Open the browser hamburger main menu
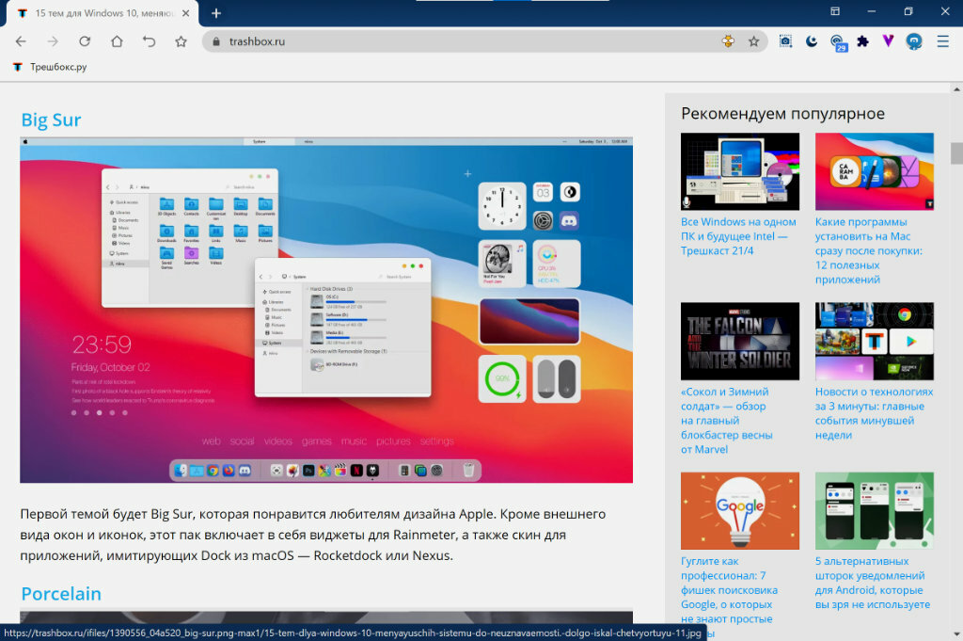This screenshot has width=963, height=641. [x=942, y=41]
